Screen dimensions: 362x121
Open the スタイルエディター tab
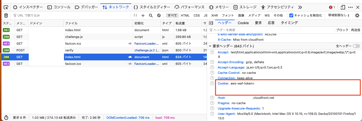coord(152,7)
